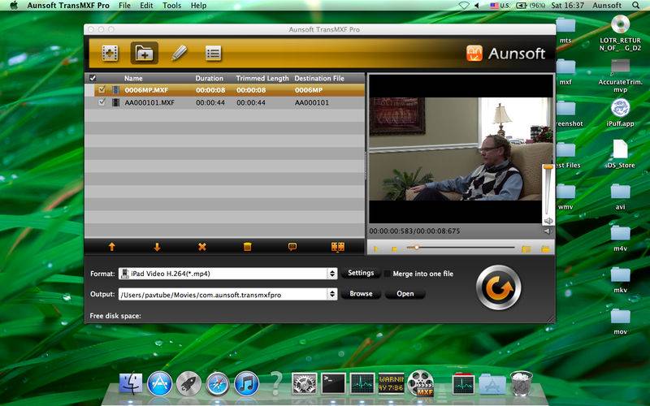Open Finder from the Dock
Screen dimensions: 650x406
(131, 383)
